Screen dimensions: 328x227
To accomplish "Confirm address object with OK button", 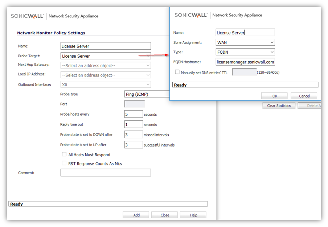I will point(274,96).
